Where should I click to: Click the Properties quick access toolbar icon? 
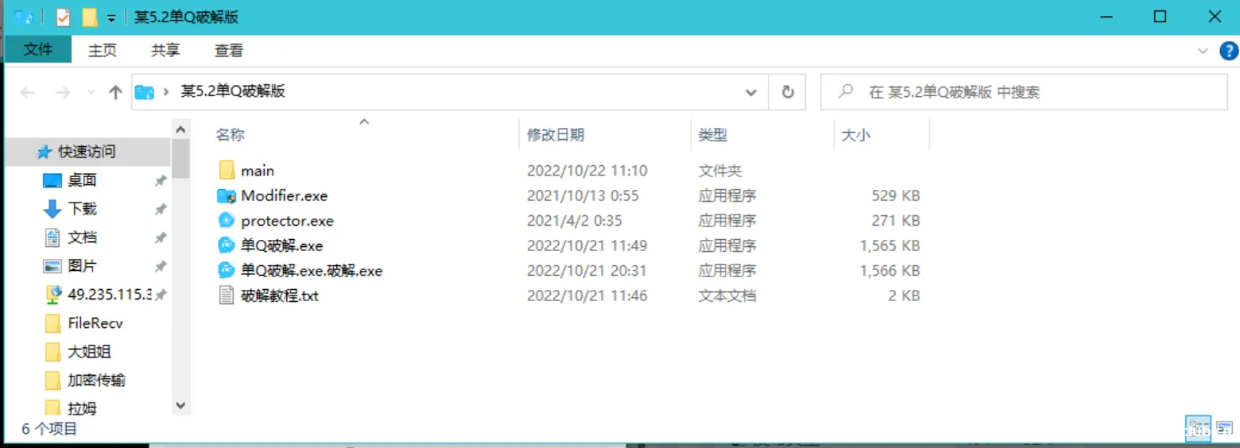(64, 17)
